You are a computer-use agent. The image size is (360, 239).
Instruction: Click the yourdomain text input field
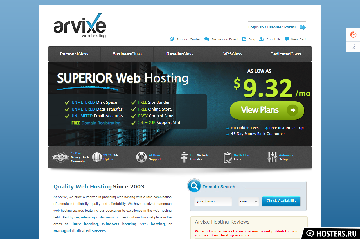(213, 201)
